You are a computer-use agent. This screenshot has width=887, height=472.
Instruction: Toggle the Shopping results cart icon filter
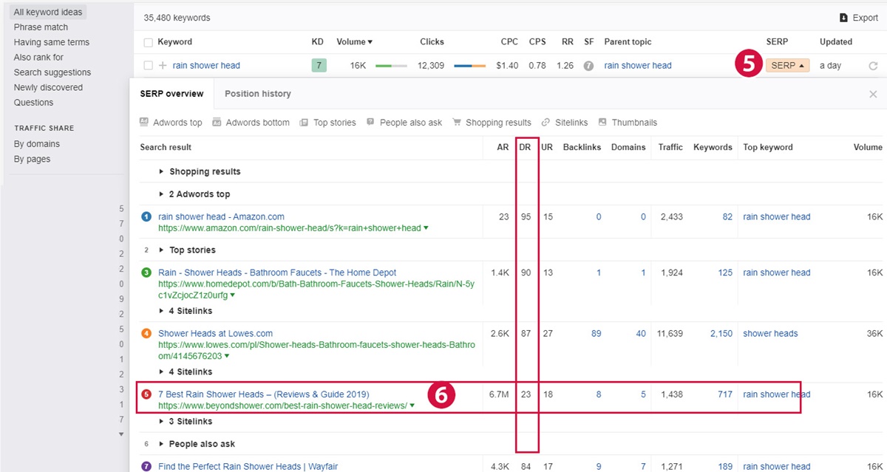[x=458, y=123]
